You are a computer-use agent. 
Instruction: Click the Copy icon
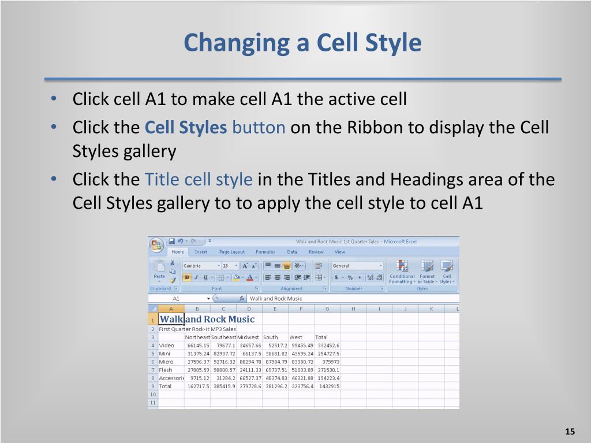[172, 271]
